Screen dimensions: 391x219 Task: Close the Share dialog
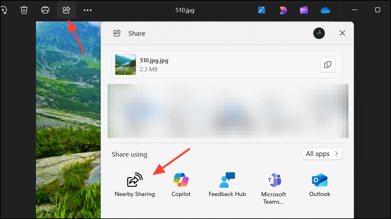point(343,33)
